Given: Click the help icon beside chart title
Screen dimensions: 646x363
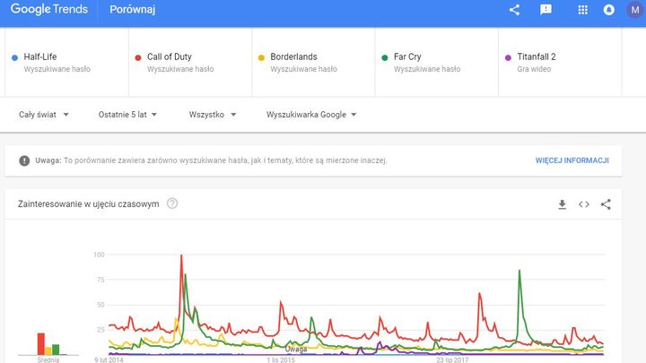Looking at the screenshot, I should pos(172,203).
